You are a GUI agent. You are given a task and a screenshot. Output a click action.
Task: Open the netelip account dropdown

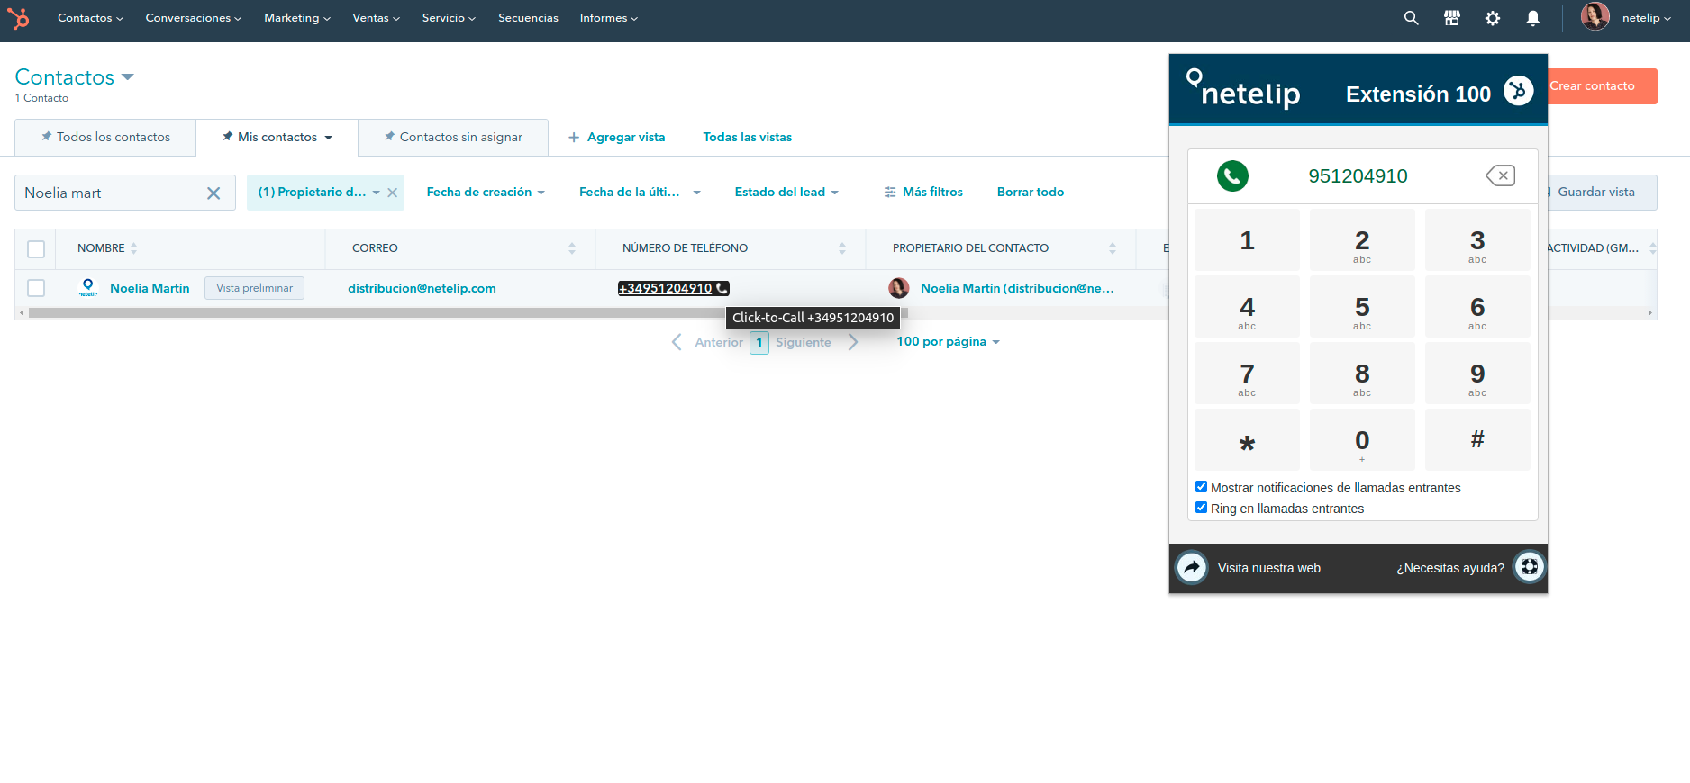click(x=1646, y=18)
